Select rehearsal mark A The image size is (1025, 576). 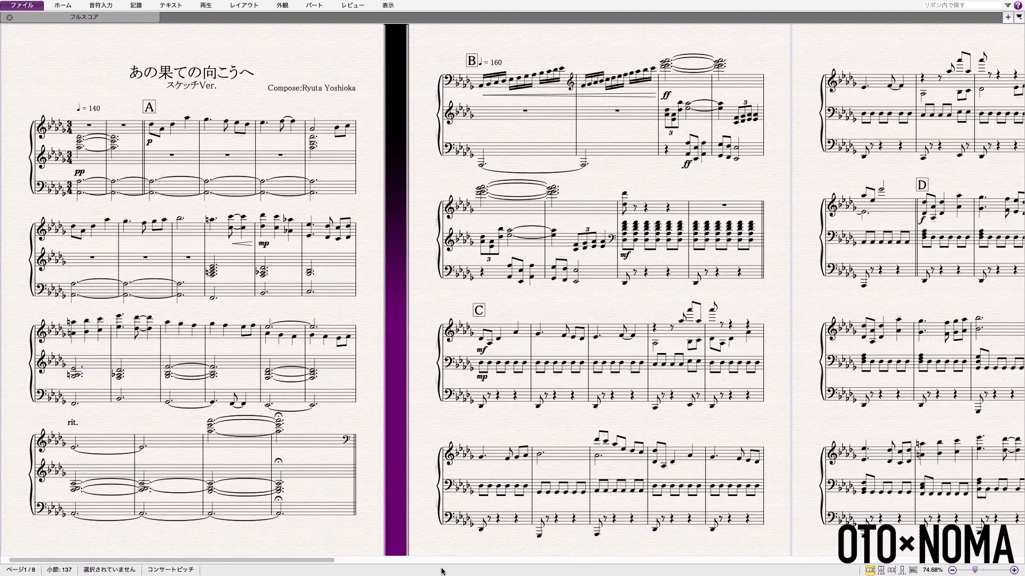[149, 107]
